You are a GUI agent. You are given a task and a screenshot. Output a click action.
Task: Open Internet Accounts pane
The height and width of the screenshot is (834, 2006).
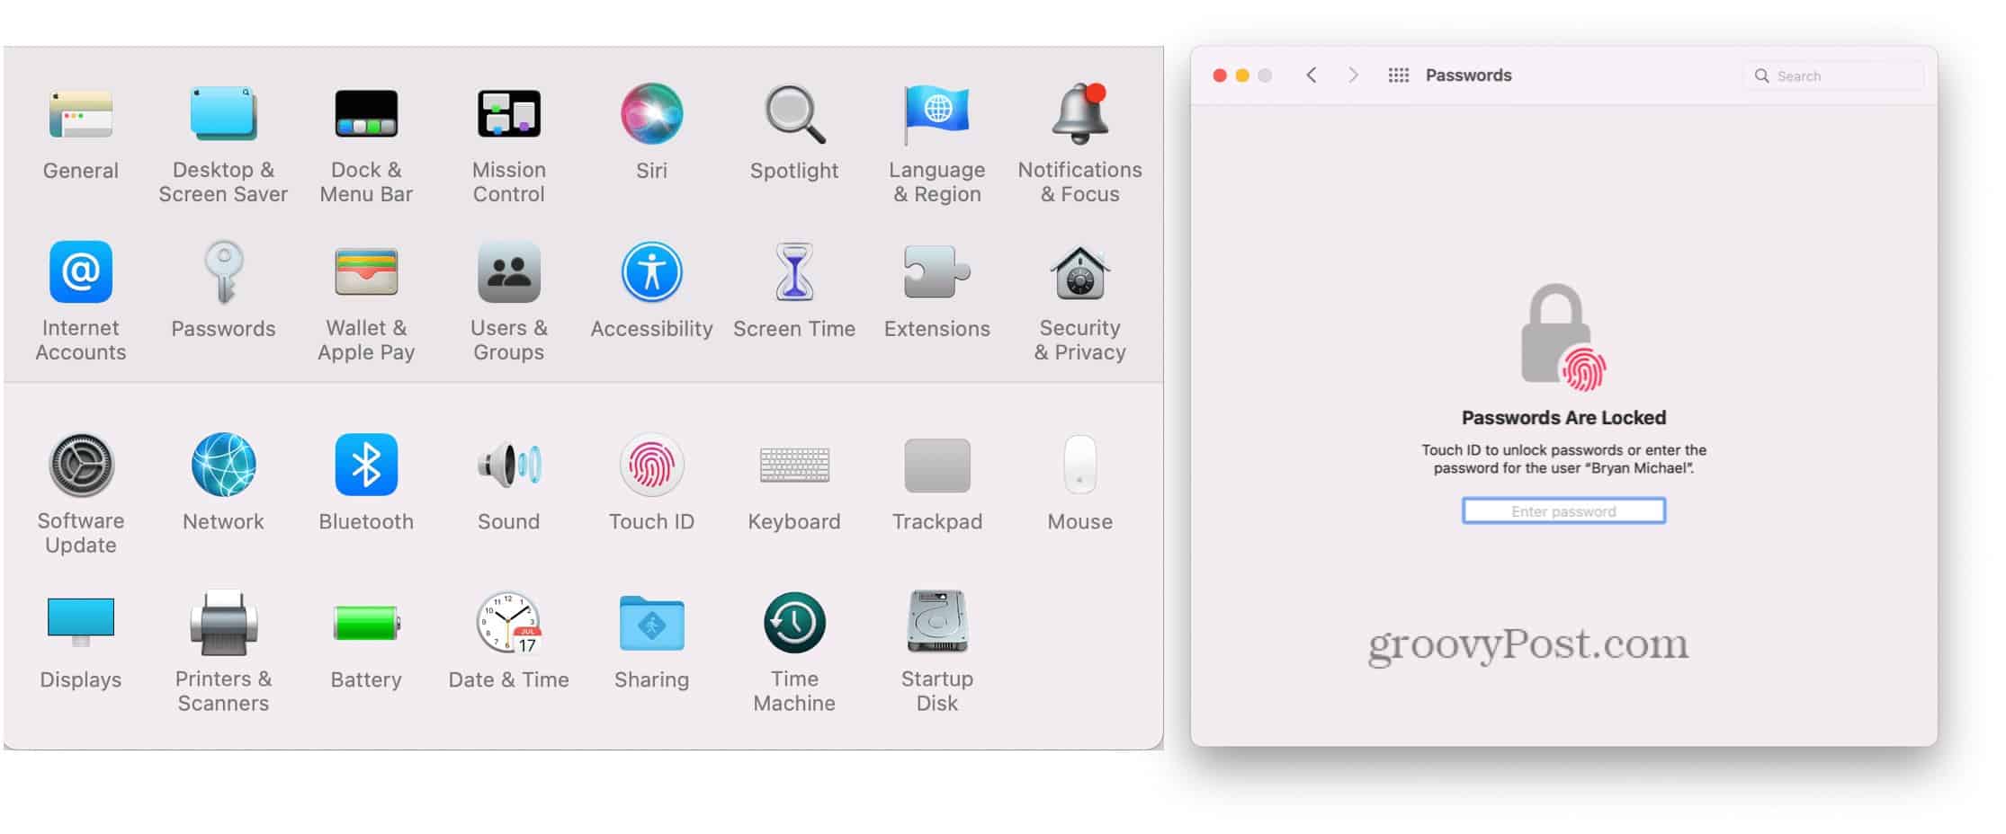click(x=81, y=271)
